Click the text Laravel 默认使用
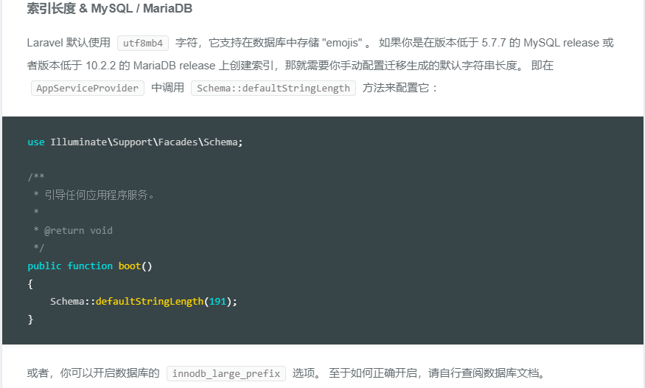 click(x=69, y=43)
